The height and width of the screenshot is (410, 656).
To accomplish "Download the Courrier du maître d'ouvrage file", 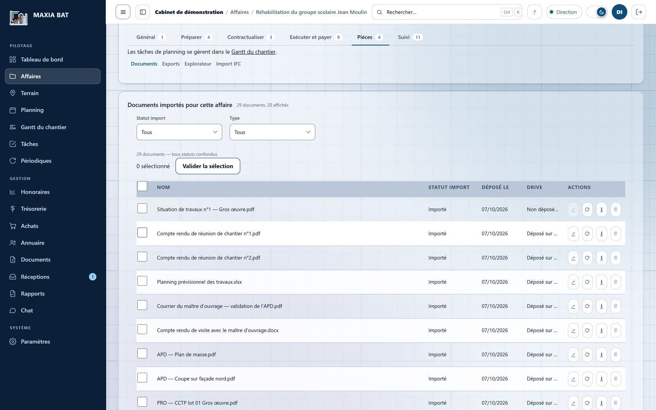I will coord(601,306).
